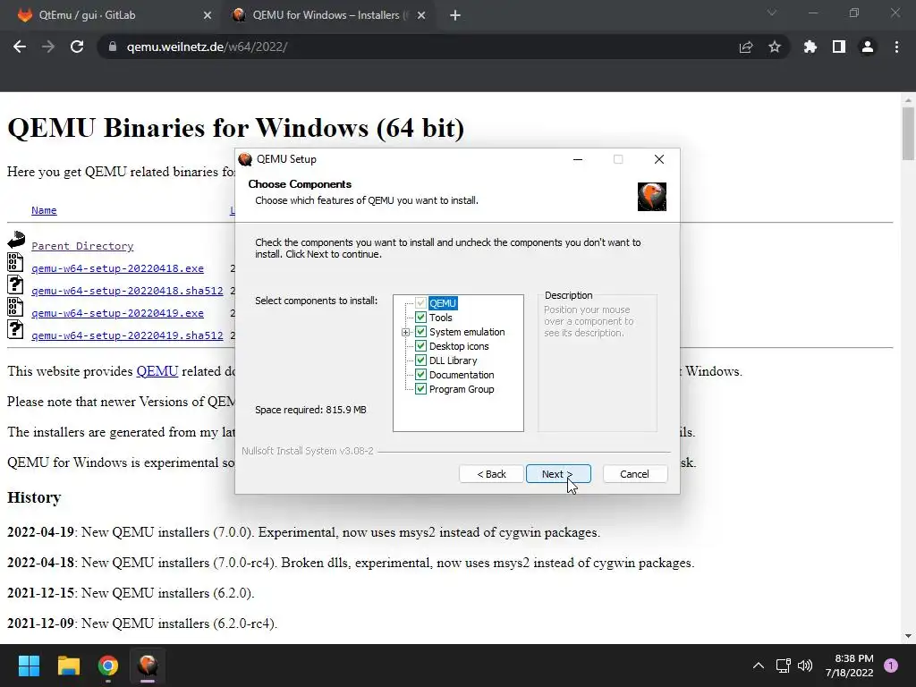Image resolution: width=916 pixels, height=687 pixels.
Task: Uncheck the Tools component checkbox
Action: [x=420, y=318]
